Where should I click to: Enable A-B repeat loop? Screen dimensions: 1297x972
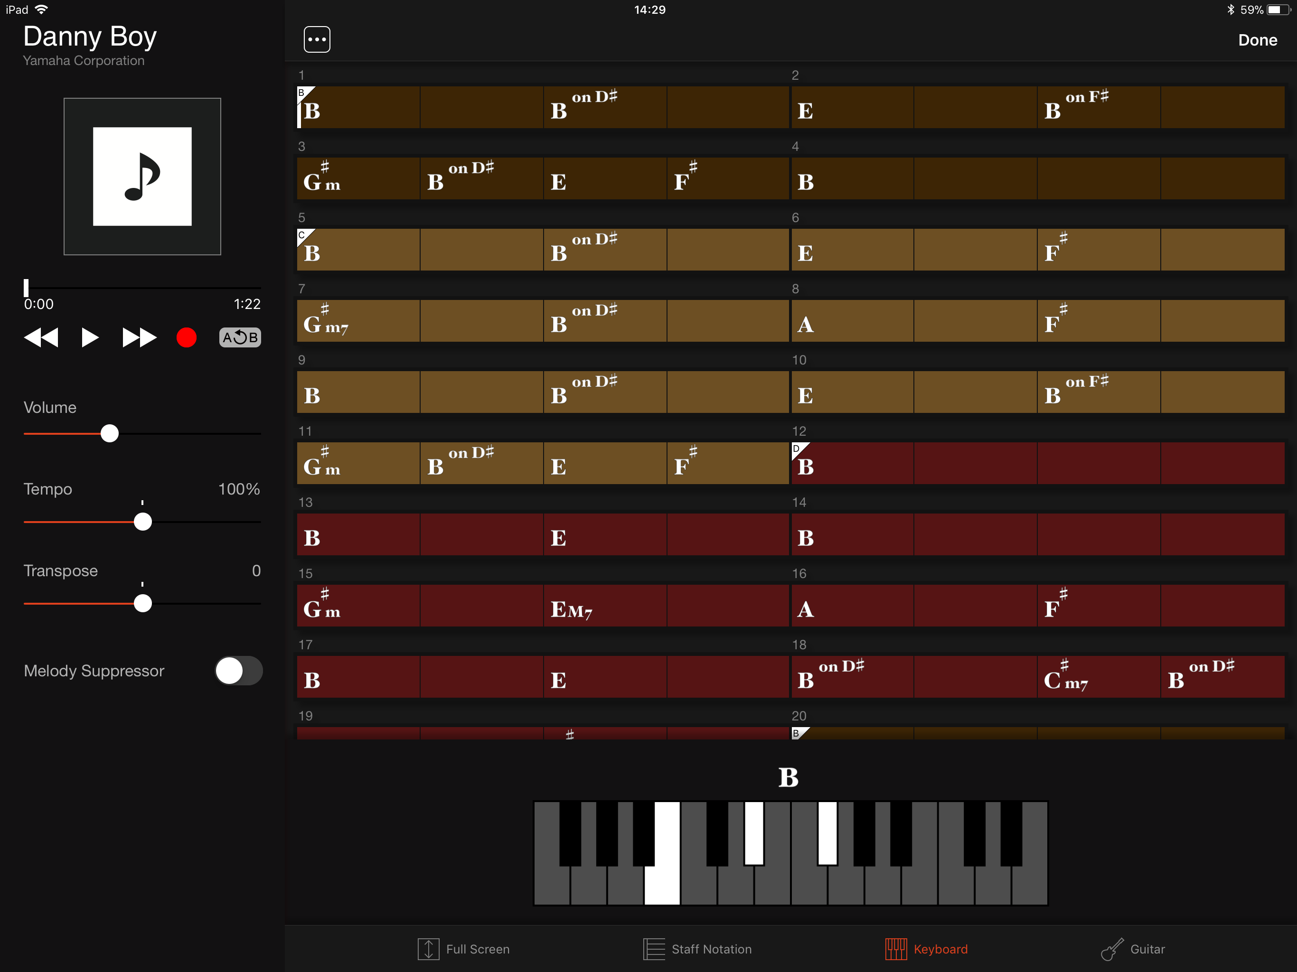point(240,337)
